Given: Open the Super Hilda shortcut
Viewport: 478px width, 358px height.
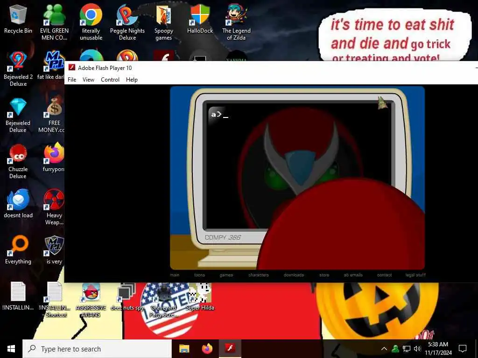Looking at the screenshot, I should (200, 296).
